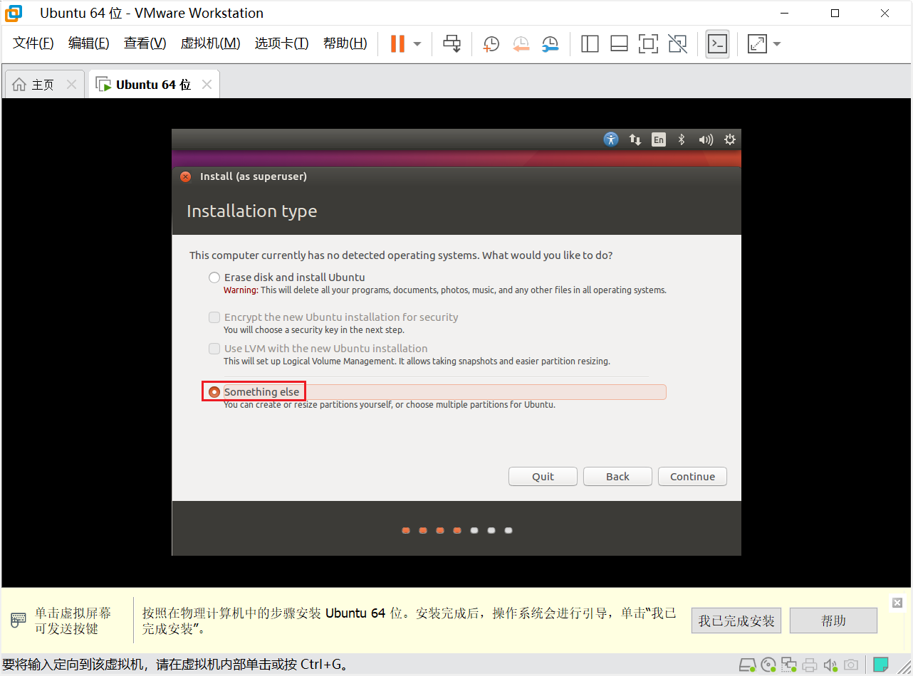Open the message log note icon
The height and width of the screenshot is (676, 913).
click(881, 665)
